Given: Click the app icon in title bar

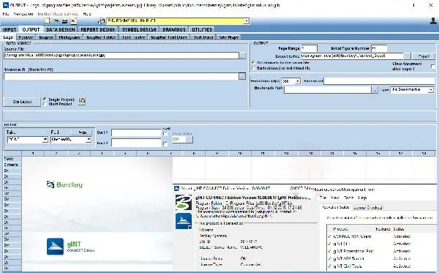Looking at the screenshot, I should [5, 5].
